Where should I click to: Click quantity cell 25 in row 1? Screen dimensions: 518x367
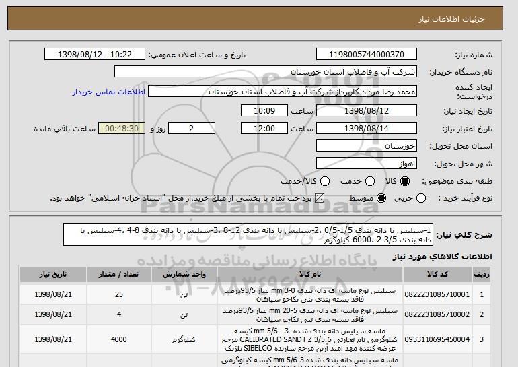coord(119,294)
